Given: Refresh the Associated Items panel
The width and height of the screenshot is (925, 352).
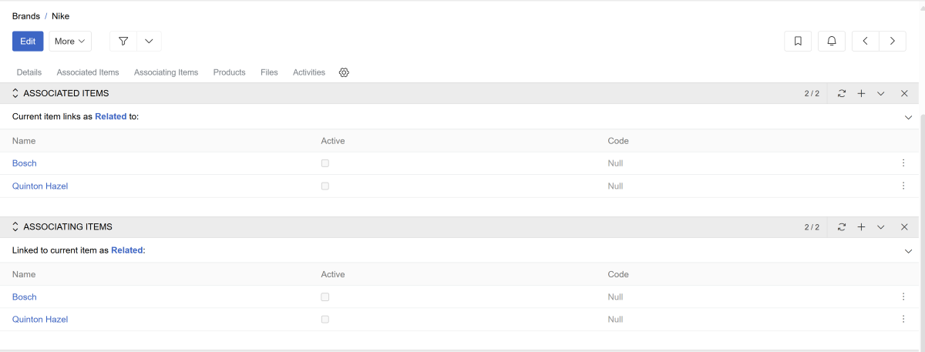Looking at the screenshot, I should (842, 93).
